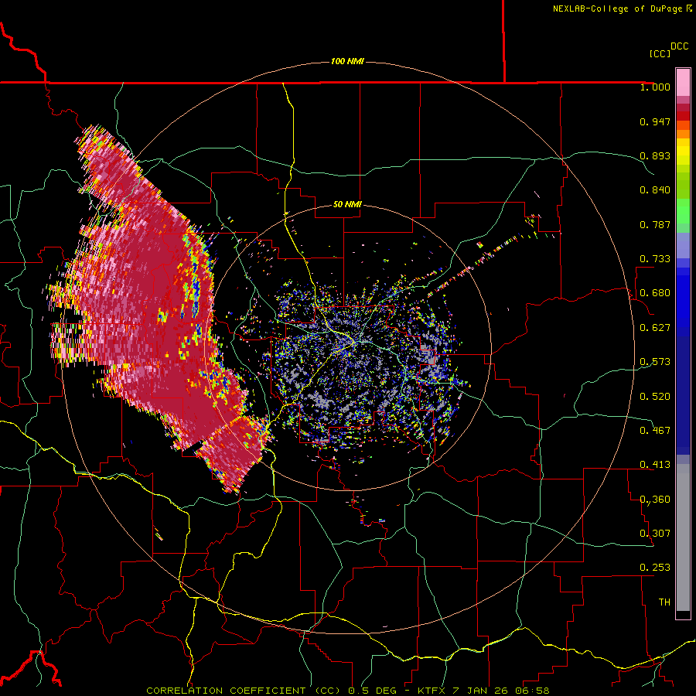The image size is (696, 696).
Task: Click the 06:58 timestamp in the caption
Action: (x=532, y=691)
